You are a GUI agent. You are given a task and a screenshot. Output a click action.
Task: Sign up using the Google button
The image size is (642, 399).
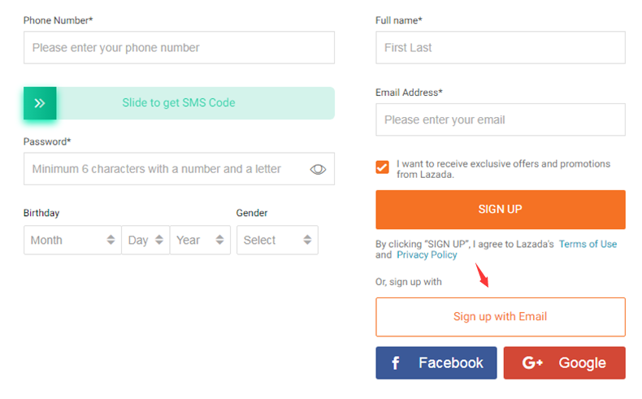[565, 363]
